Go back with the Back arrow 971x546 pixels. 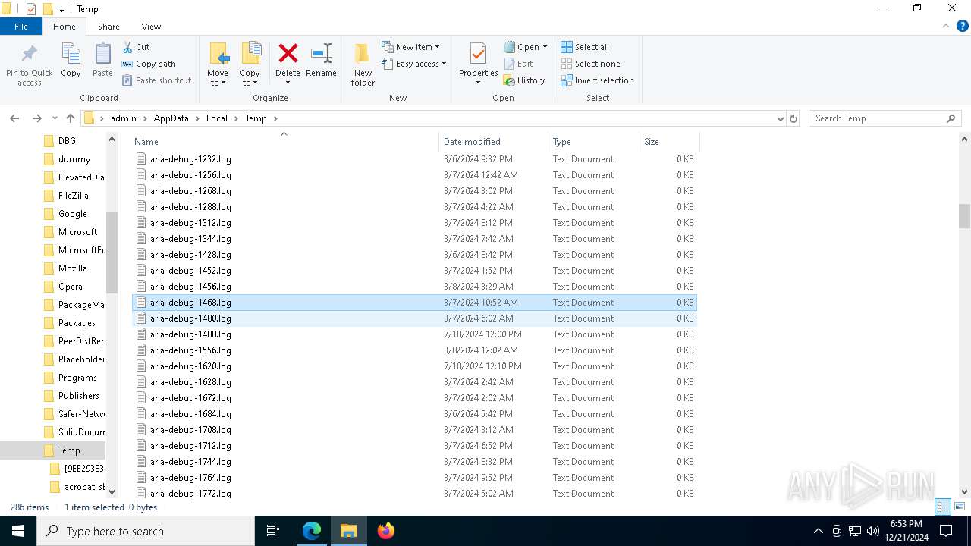tap(14, 118)
